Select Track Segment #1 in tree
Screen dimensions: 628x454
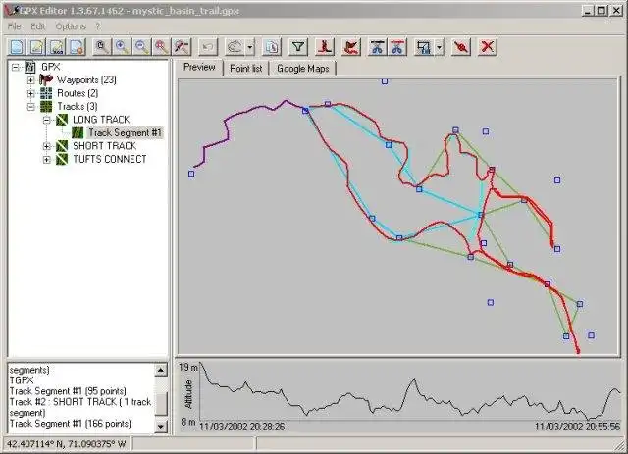click(x=125, y=133)
